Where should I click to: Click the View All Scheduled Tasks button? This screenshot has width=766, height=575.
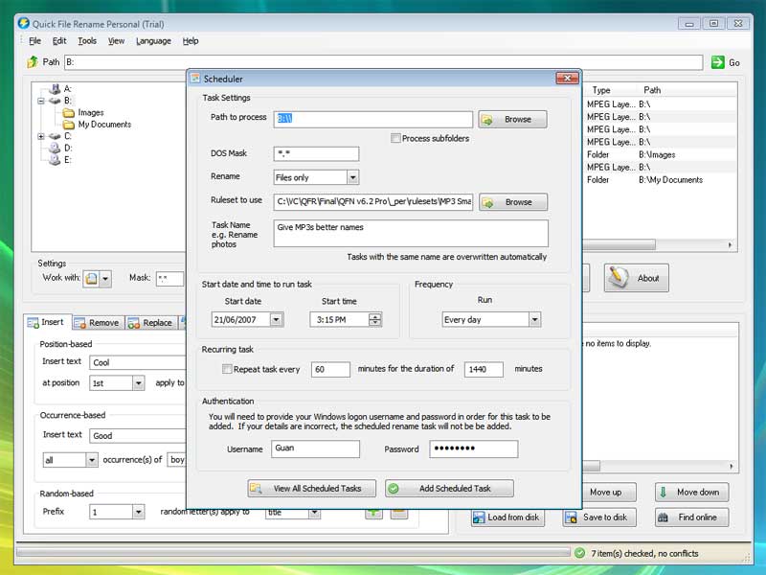pyautogui.click(x=311, y=489)
